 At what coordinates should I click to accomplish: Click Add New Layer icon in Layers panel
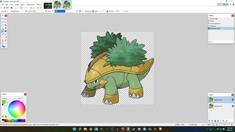[210, 121]
